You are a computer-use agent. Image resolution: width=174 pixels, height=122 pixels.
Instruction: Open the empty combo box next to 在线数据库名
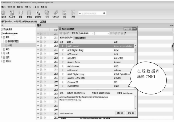coord(102,33)
